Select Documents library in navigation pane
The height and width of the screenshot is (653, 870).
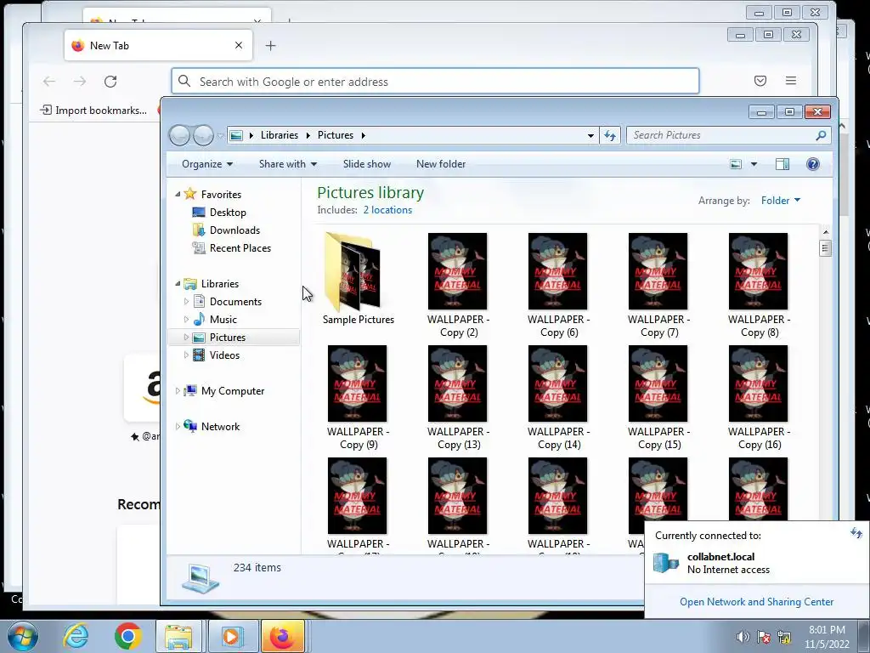click(x=235, y=302)
